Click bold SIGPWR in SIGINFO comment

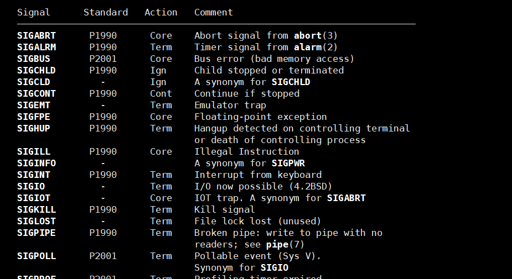[x=288, y=164]
